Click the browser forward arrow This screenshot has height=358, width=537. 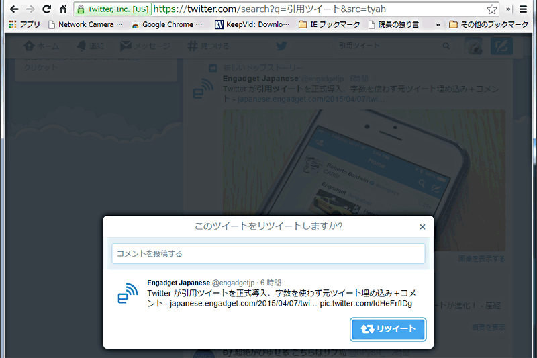point(30,9)
